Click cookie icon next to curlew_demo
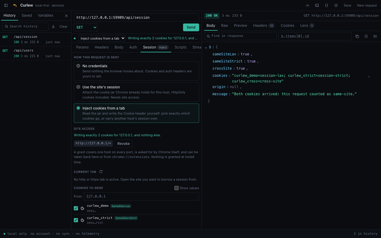Image resolution: width=381 pixels, height=238 pixels. 82,208
